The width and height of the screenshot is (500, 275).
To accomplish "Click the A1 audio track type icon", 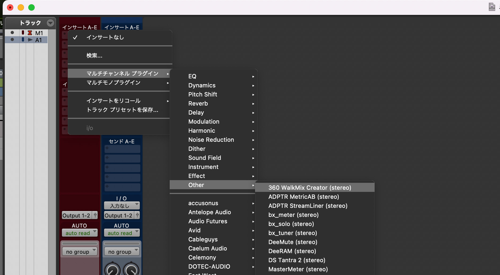I will tap(30, 40).
